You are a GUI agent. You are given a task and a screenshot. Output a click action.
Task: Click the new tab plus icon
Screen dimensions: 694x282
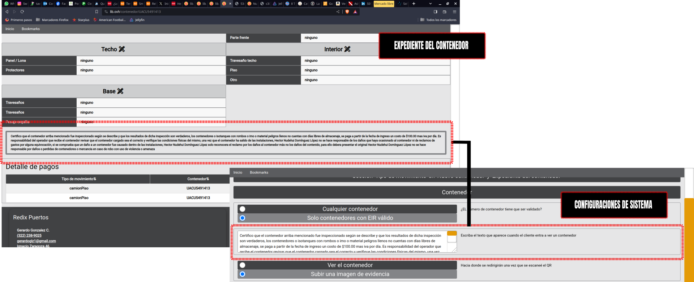pyautogui.click(x=414, y=4)
